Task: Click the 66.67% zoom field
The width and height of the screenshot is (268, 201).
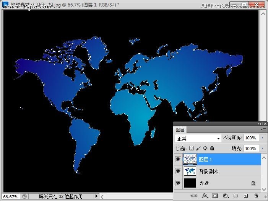Action: (11, 196)
